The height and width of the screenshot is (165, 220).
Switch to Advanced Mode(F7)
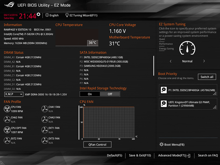174,155
